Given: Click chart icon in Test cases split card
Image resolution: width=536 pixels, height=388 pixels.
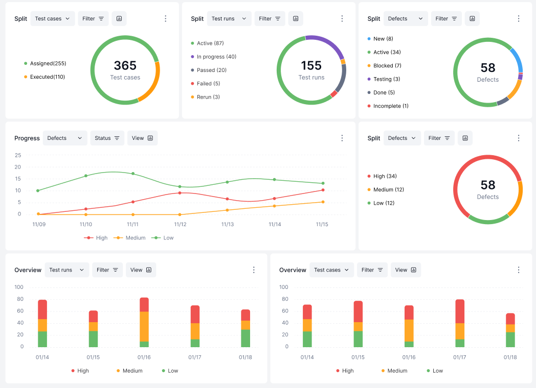Looking at the screenshot, I should pos(119,18).
